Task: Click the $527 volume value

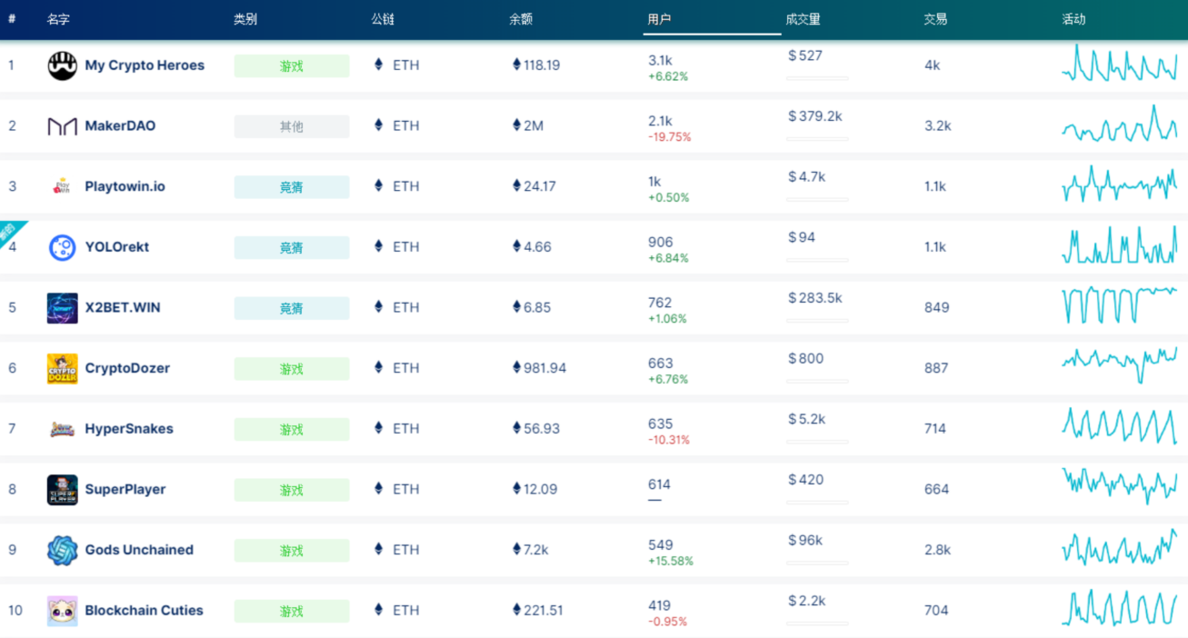Action: click(x=805, y=55)
